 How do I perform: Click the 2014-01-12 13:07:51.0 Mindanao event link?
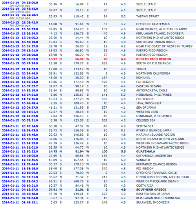[x=20, y=95]
